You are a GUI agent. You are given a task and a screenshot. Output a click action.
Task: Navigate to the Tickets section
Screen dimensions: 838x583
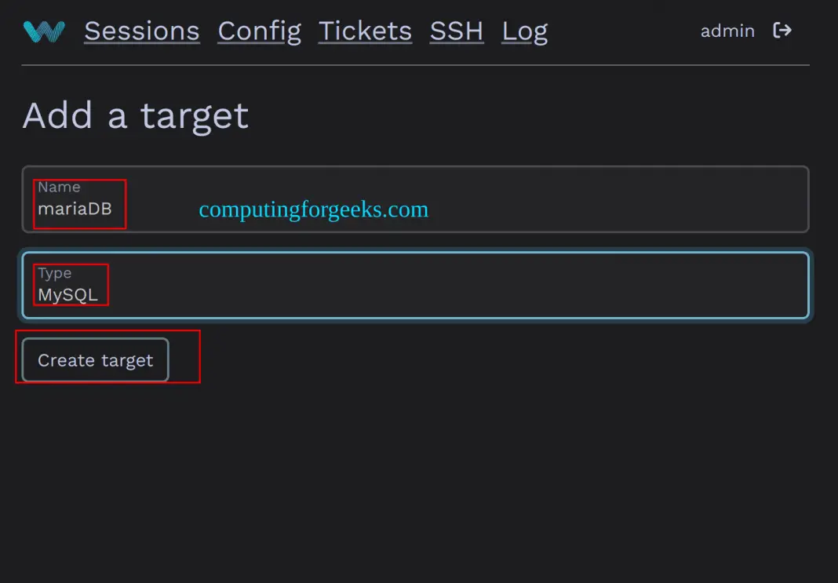pos(364,31)
